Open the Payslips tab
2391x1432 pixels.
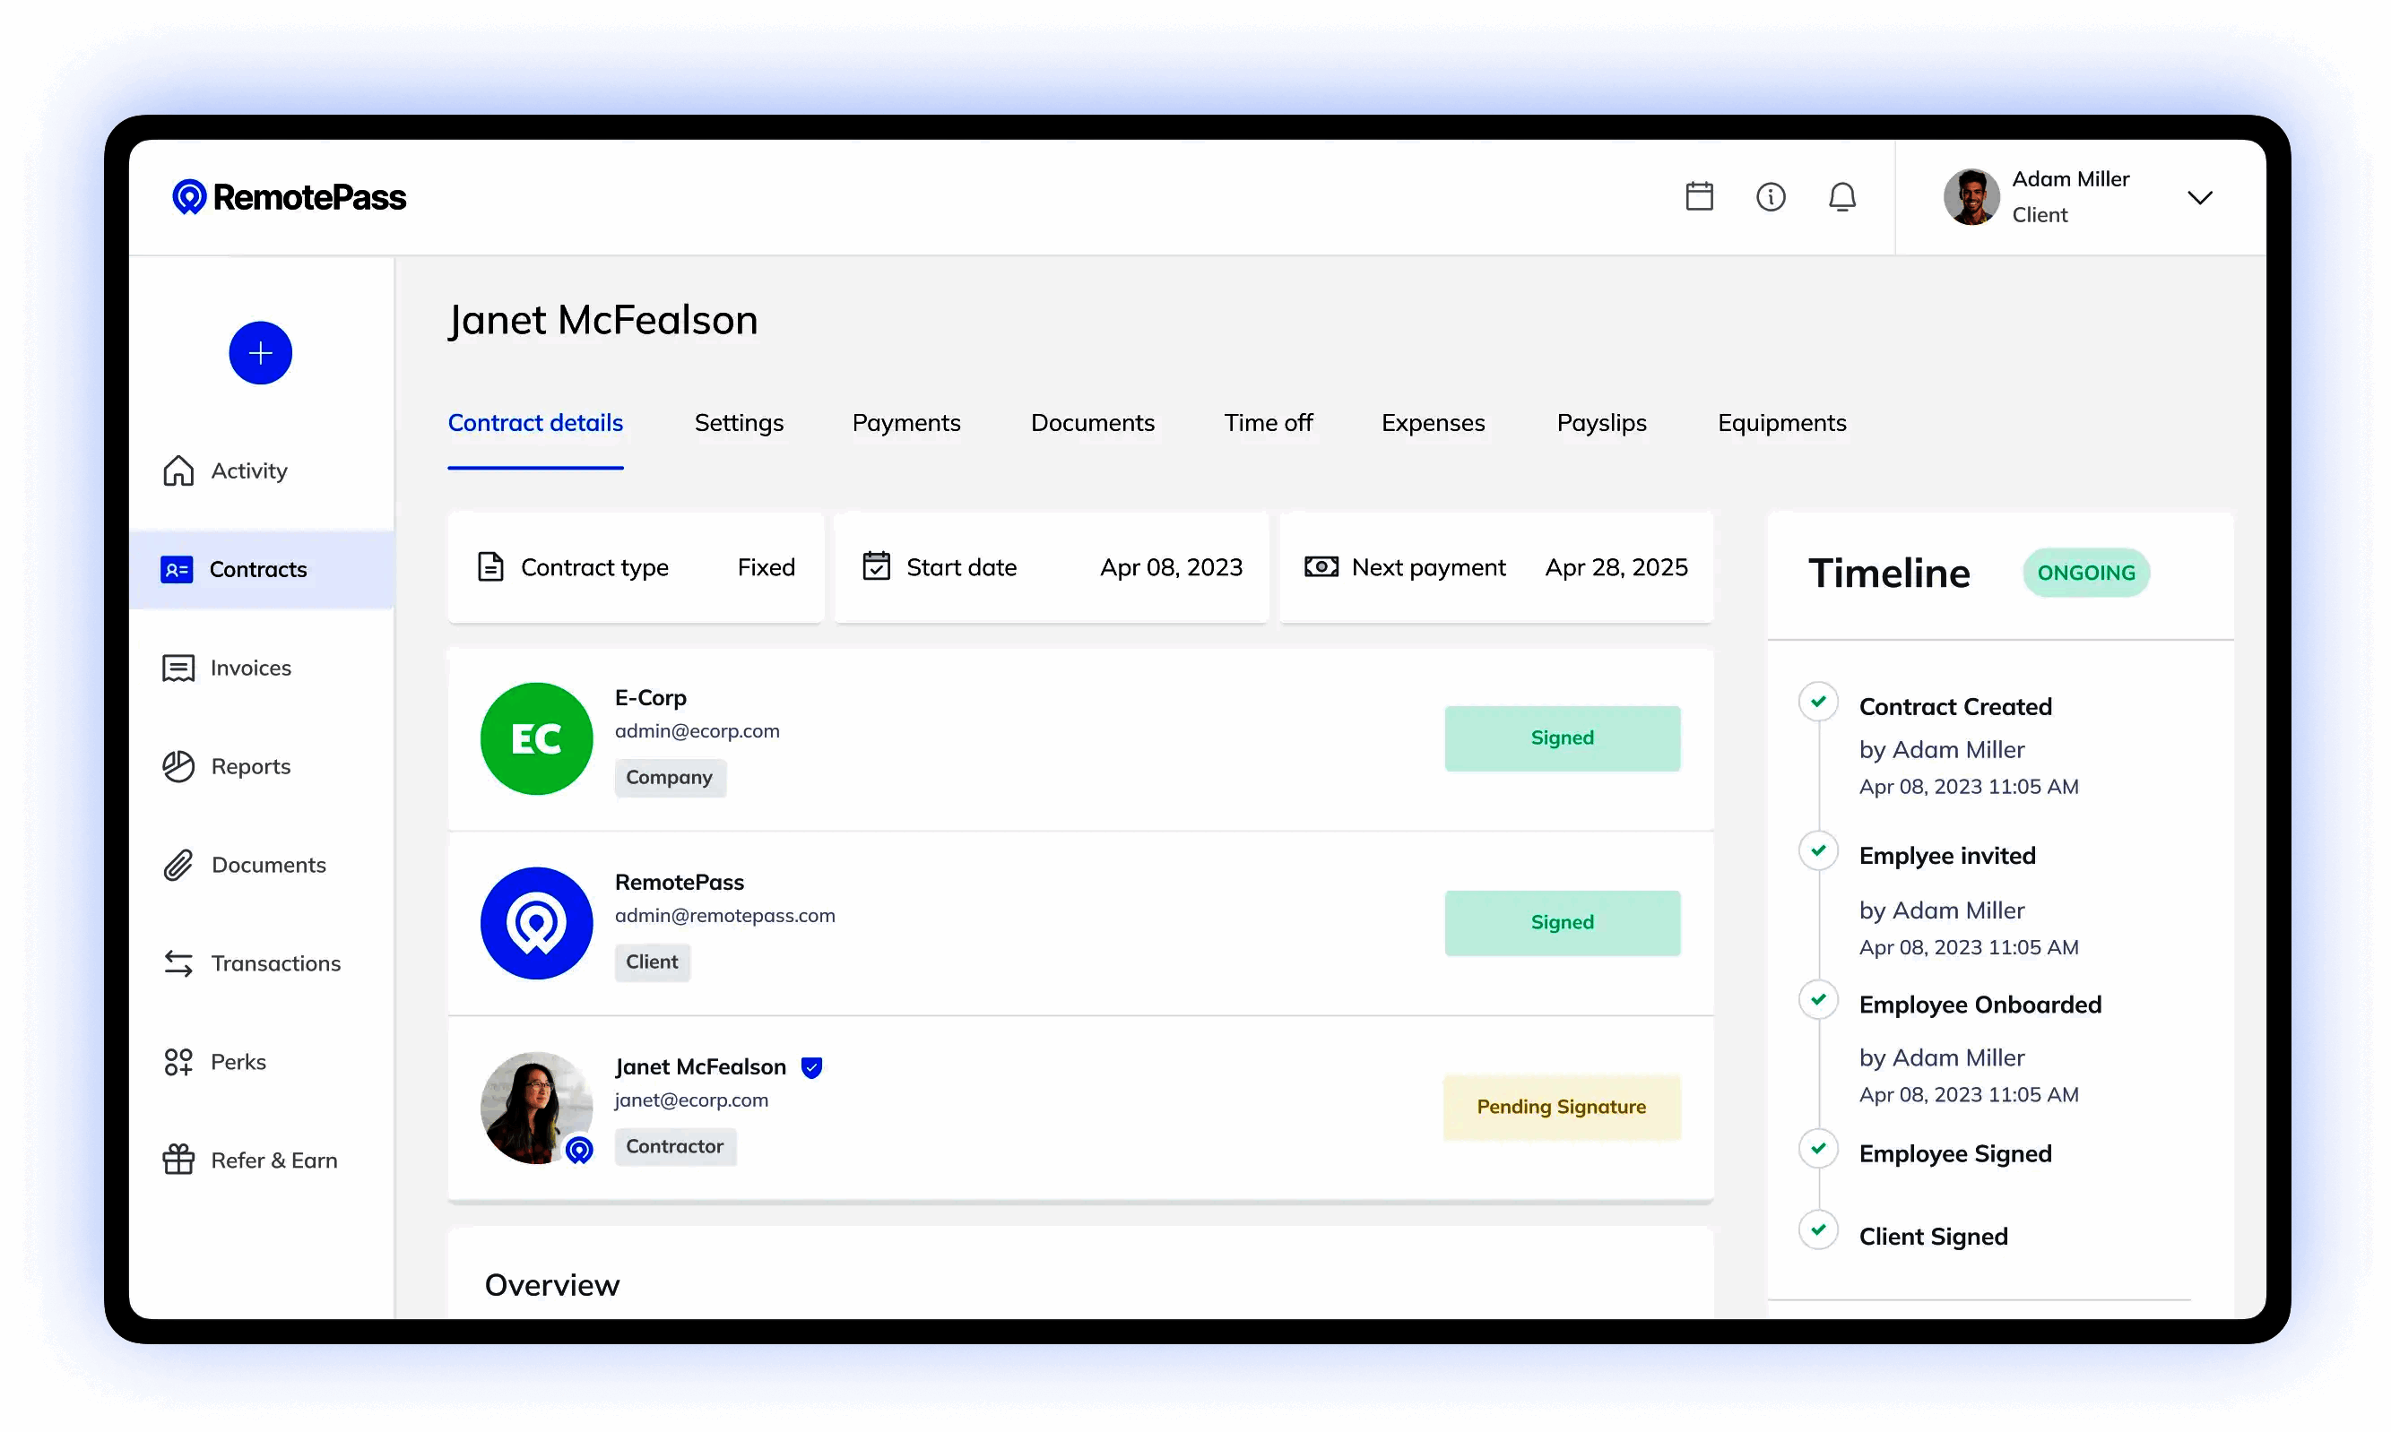1602,424
